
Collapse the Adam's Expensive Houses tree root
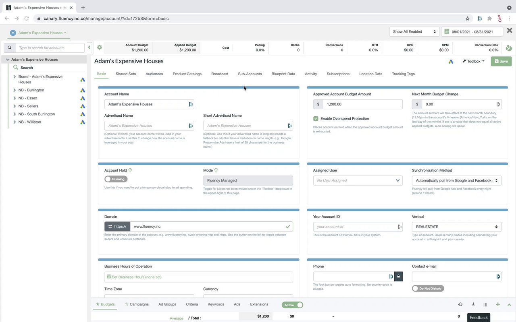pyautogui.click(x=8, y=60)
